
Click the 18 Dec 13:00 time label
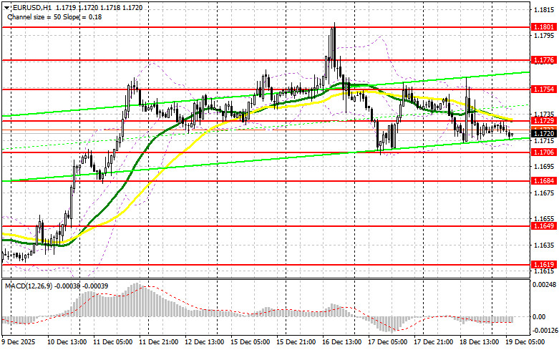[479, 342]
